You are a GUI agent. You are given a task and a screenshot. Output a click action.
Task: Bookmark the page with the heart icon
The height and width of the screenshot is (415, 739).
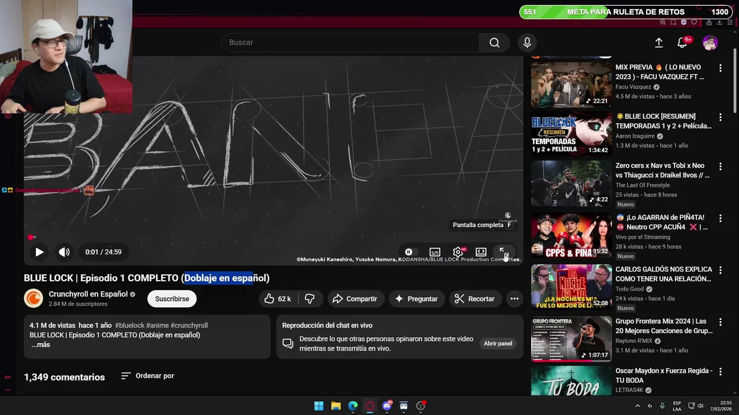click(x=694, y=22)
